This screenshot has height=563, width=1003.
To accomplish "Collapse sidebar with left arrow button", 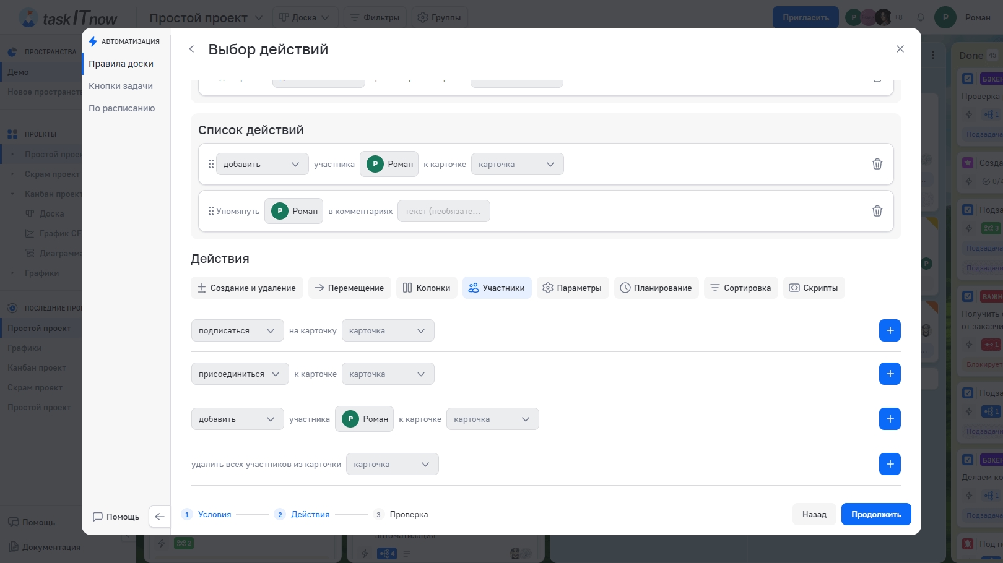I will (x=160, y=517).
